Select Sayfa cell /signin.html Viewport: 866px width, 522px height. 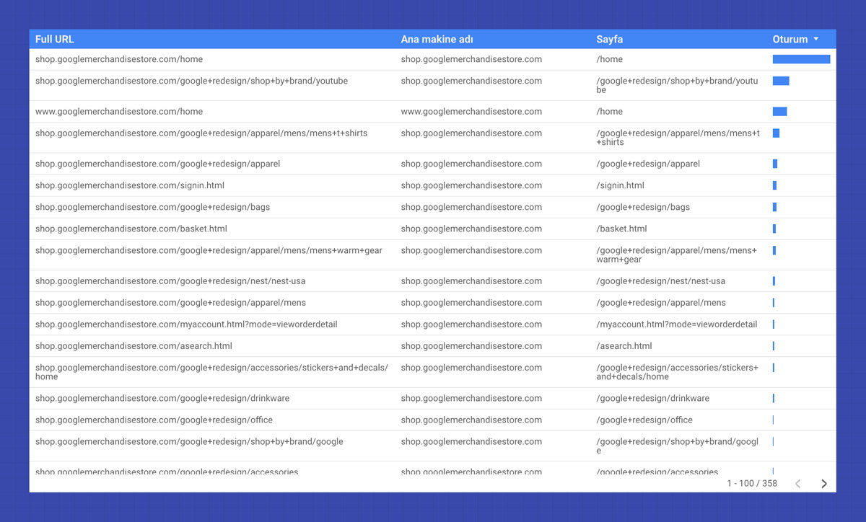[x=621, y=185]
